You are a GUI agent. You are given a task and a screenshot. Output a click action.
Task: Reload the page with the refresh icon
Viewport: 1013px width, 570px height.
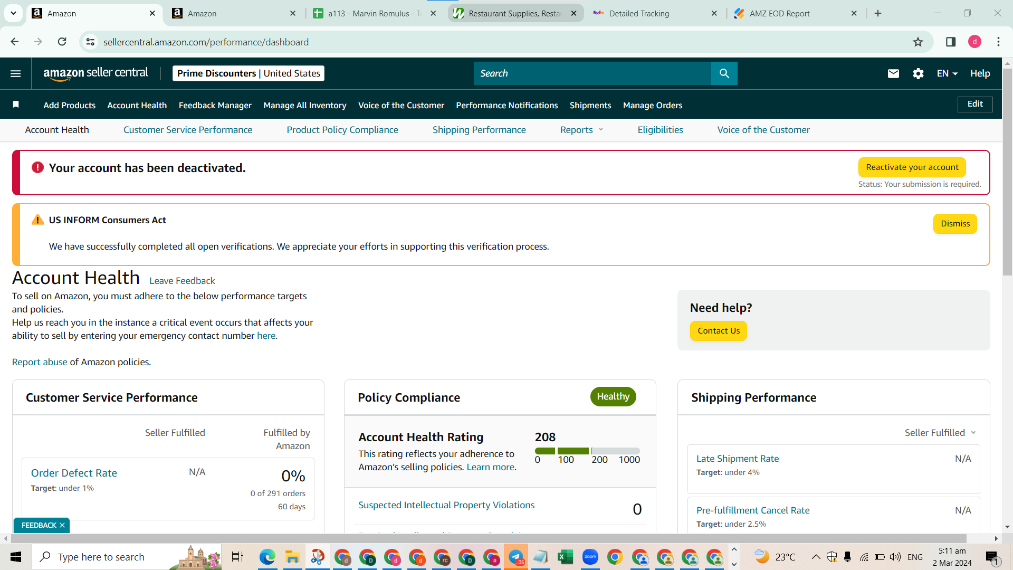point(62,42)
